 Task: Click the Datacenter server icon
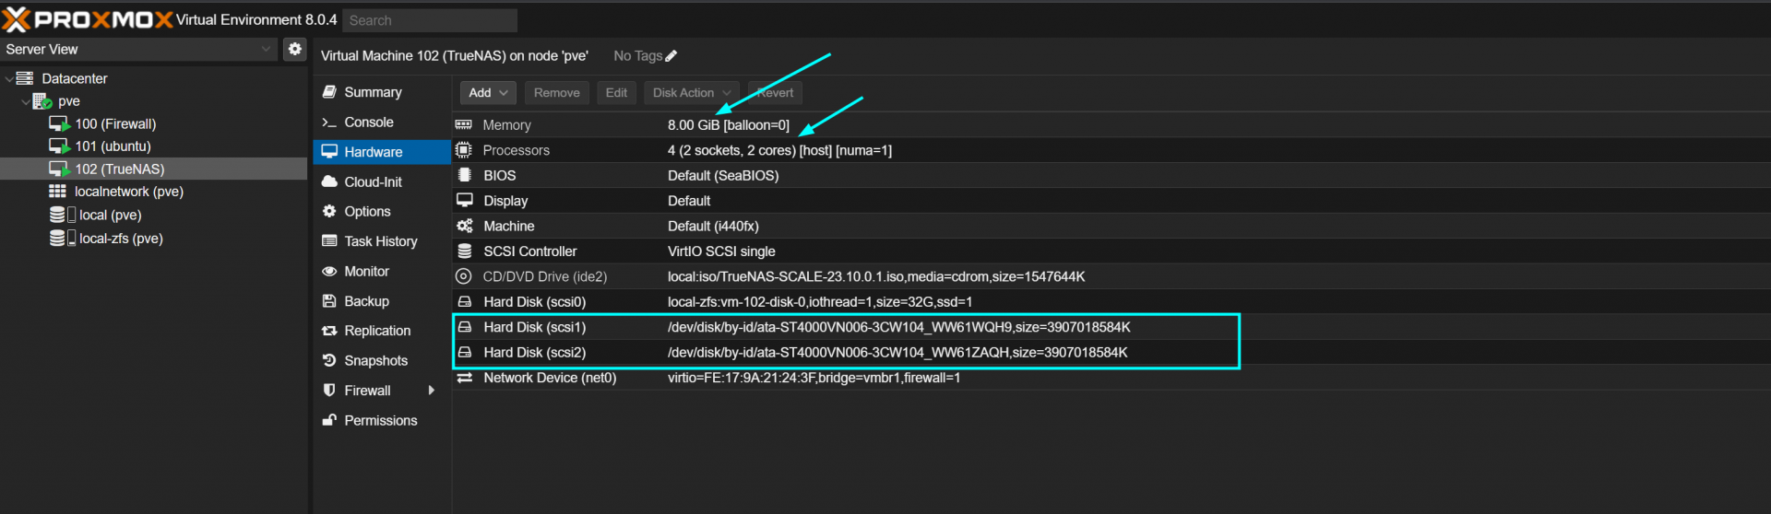pyautogui.click(x=26, y=78)
